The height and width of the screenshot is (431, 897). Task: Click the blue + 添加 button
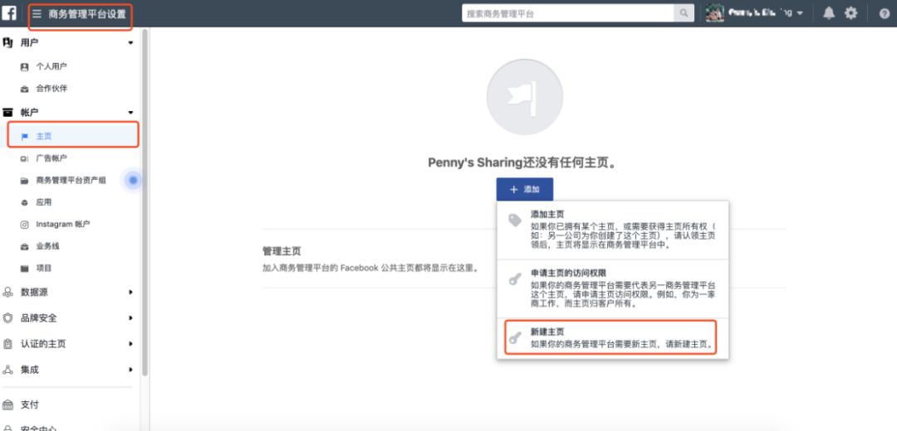pyautogui.click(x=525, y=190)
